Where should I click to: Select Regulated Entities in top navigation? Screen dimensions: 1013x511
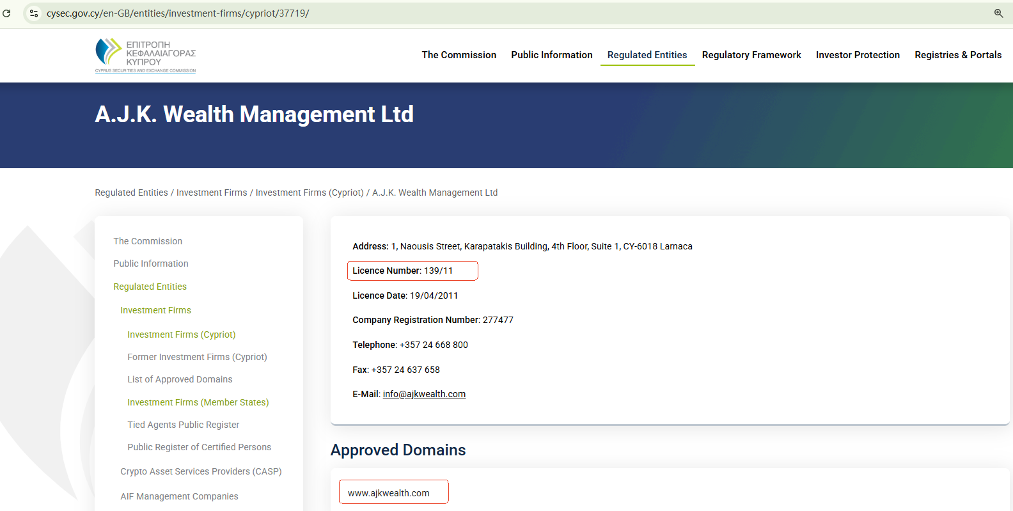pyautogui.click(x=647, y=55)
